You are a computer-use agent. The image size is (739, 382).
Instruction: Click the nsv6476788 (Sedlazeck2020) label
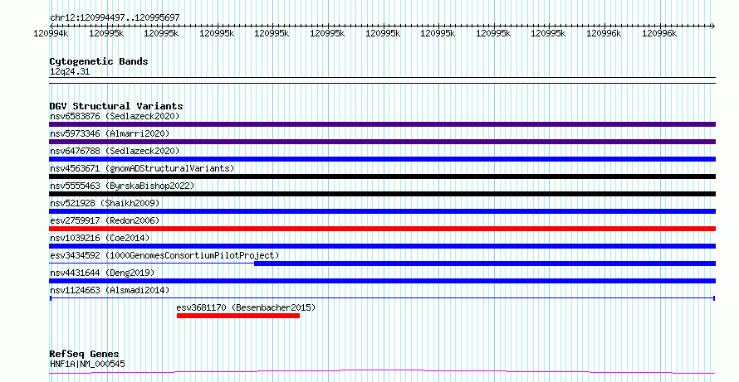tap(115, 151)
